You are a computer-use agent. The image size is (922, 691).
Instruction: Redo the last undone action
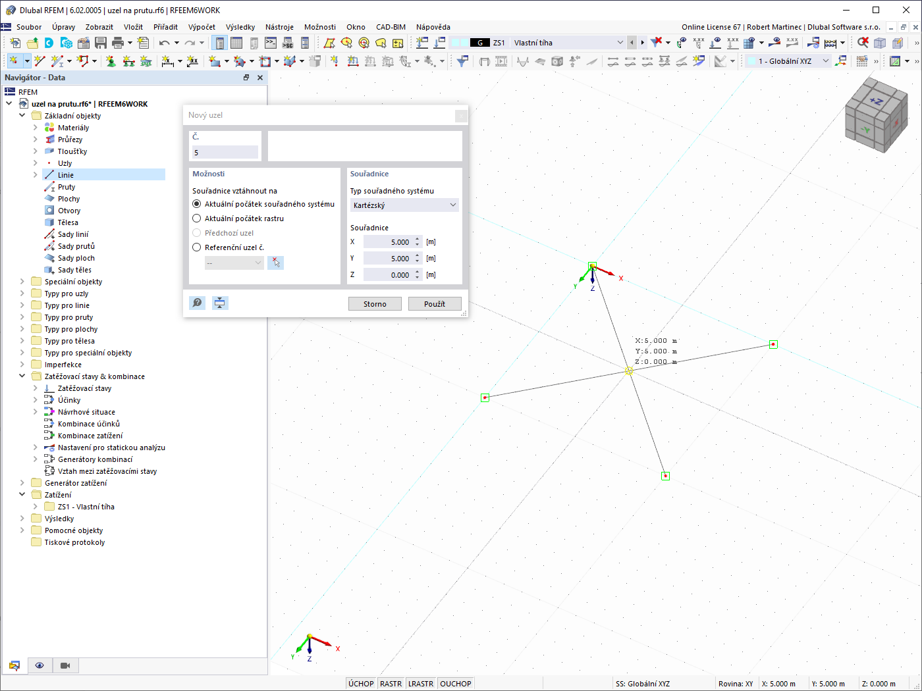[190, 43]
